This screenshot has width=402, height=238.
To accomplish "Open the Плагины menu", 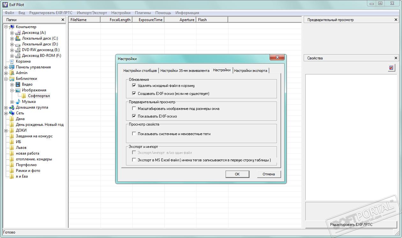I will 143,13.
